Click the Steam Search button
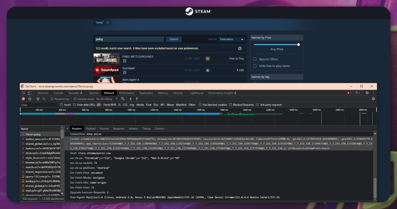397x209 pixels. point(174,39)
